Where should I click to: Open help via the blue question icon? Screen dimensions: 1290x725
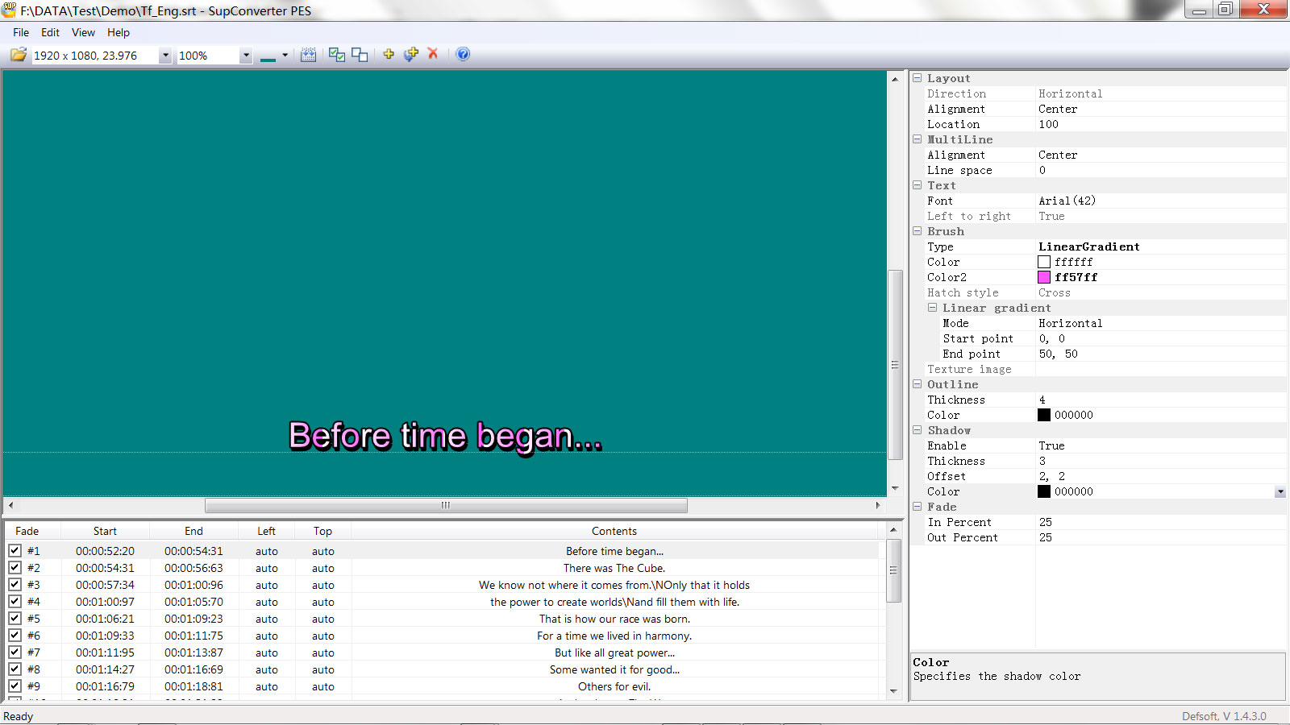point(463,54)
